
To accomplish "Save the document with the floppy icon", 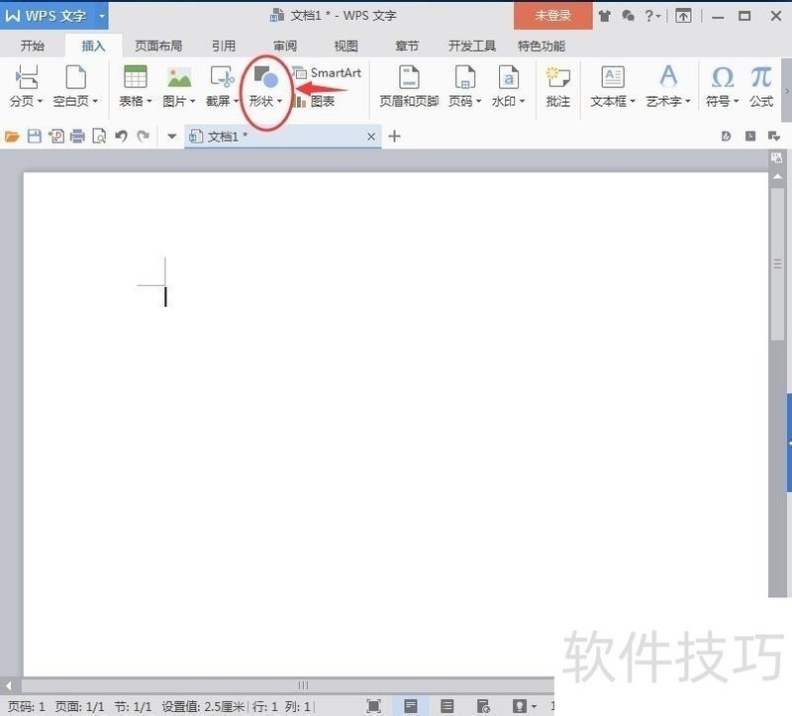I will [34, 136].
